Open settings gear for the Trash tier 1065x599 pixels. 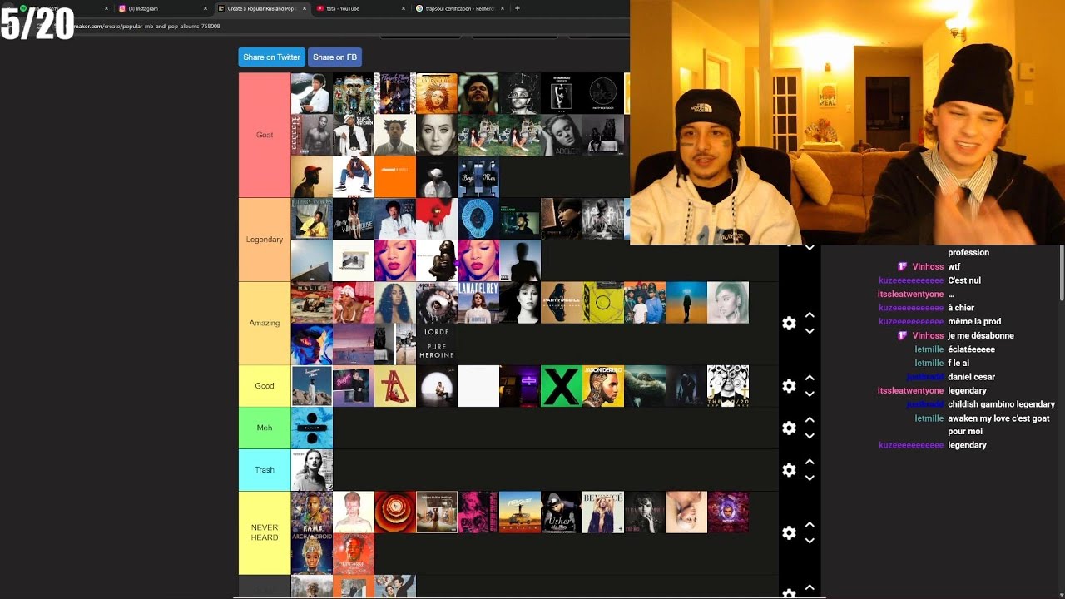coord(789,470)
